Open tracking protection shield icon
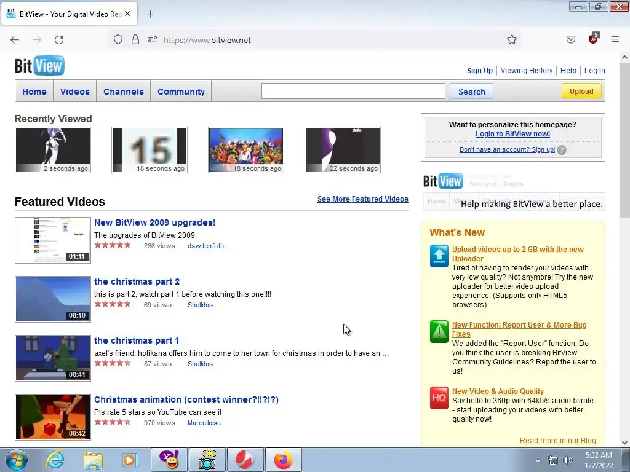630x472 pixels. [118, 40]
